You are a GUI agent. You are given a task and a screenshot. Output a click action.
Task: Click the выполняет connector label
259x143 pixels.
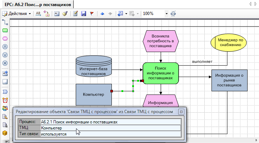click(x=202, y=62)
